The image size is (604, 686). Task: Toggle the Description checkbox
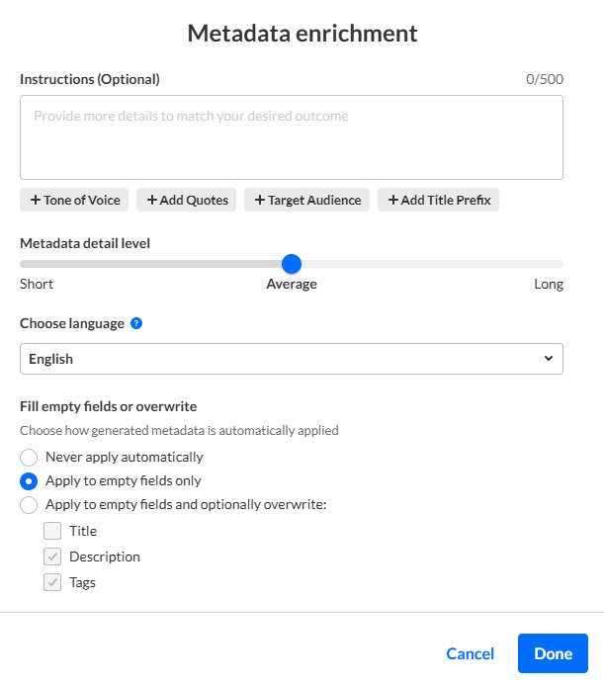52,557
